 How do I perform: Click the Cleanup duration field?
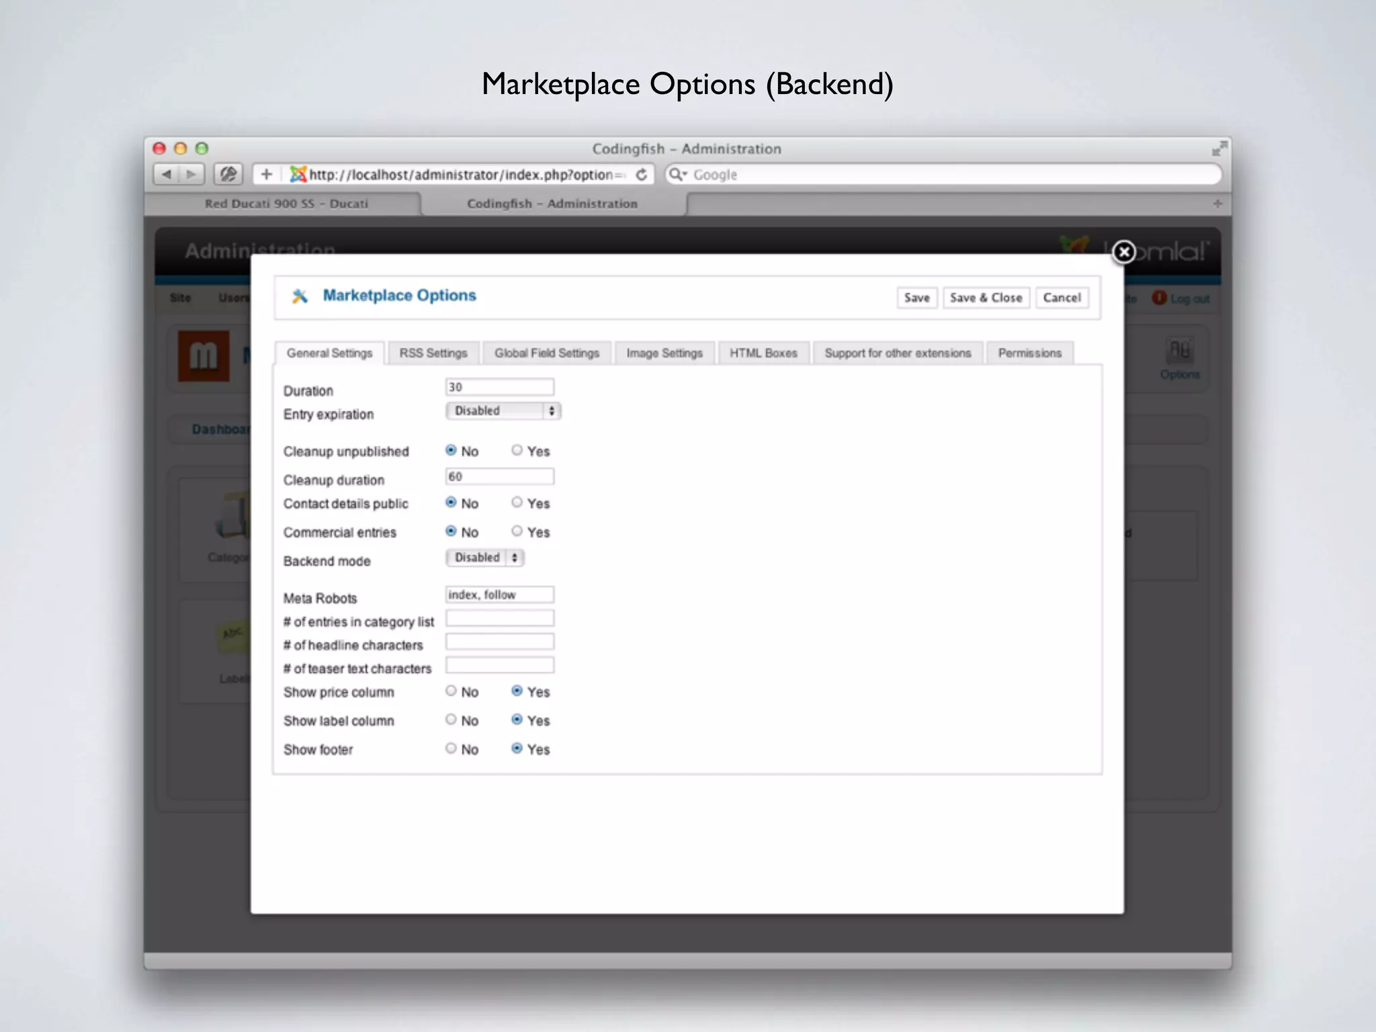[500, 476]
